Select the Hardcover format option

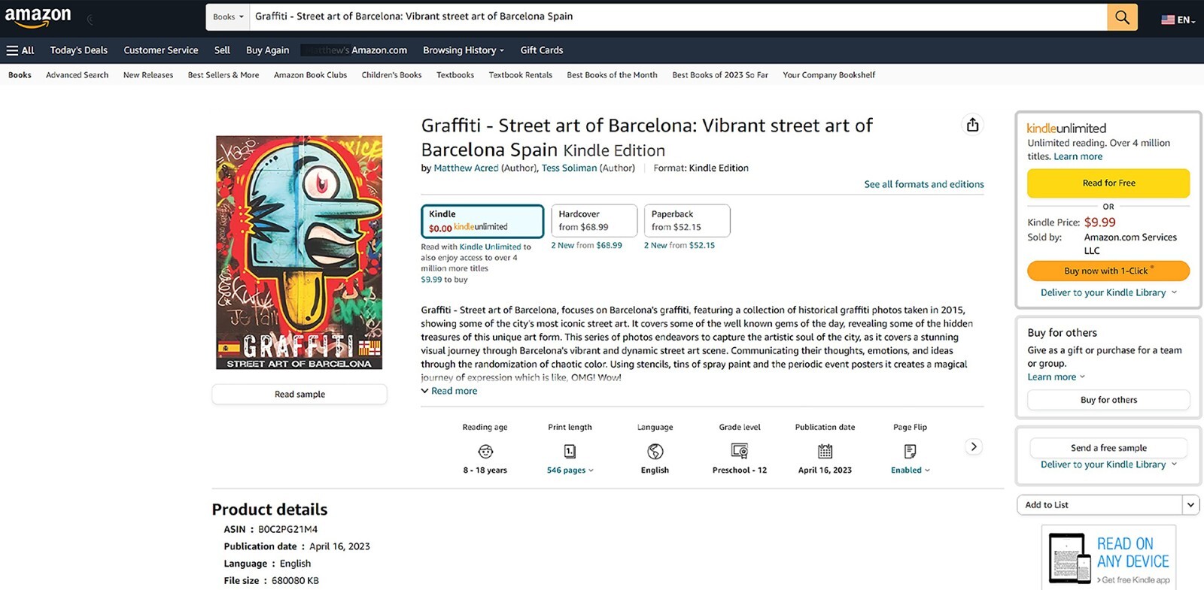tap(594, 221)
